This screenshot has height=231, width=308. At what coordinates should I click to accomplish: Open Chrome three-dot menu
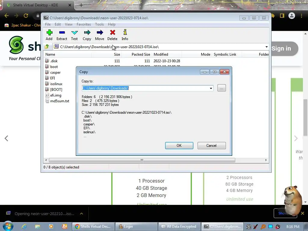click(301, 16)
